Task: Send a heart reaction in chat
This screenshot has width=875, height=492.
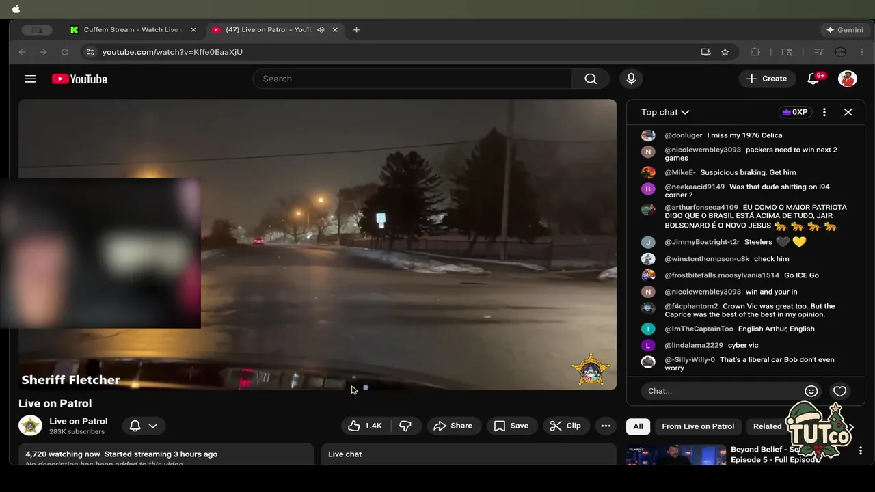Action: [x=840, y=391]
